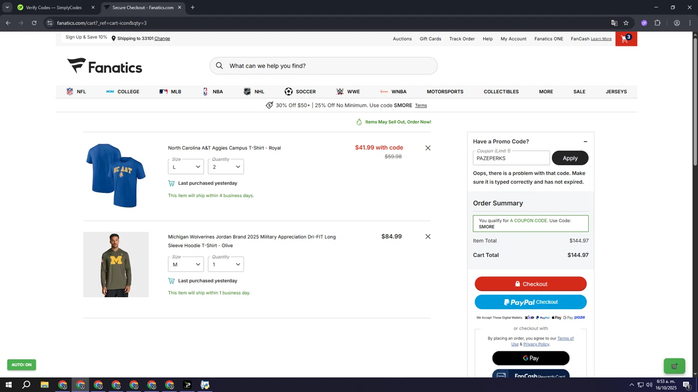Open the WWE category menu
This screenshot has height=392, width=698.
point(348,92)
